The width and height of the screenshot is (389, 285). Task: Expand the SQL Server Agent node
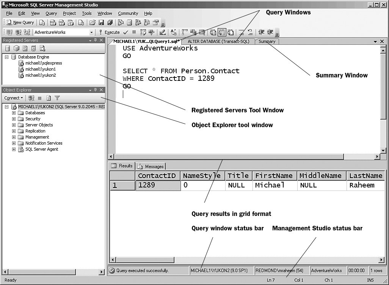click(14, 149)
